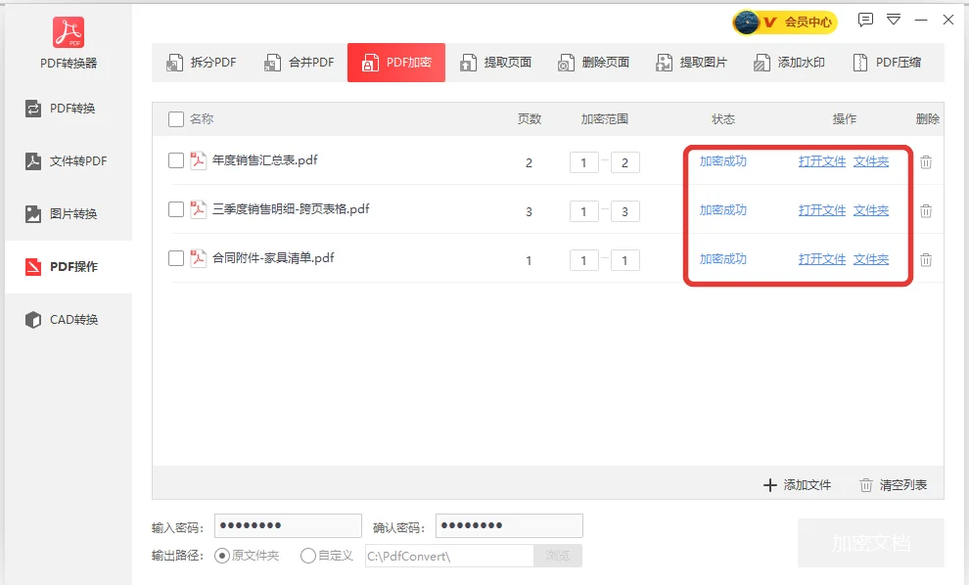
Task: Click the start page field for 三季度销售明细-跨页表格.pdf
Action: [584, 211]
